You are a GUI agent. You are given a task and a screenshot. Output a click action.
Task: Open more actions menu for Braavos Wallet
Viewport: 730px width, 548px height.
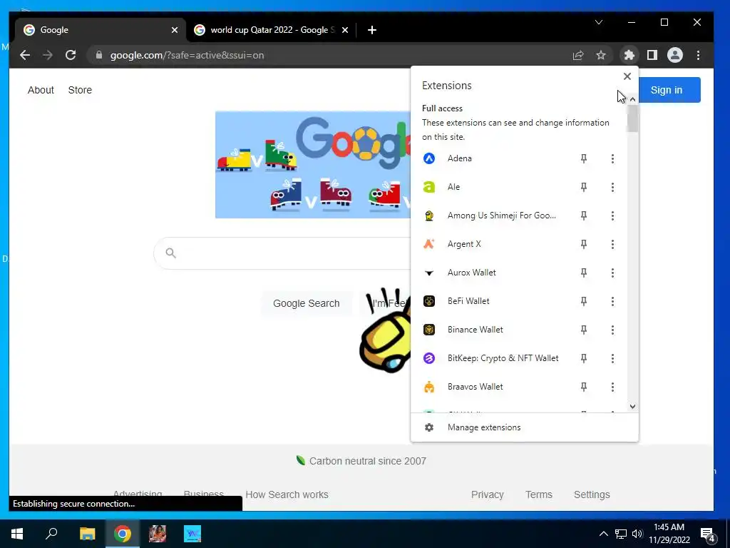coord(612,387)
